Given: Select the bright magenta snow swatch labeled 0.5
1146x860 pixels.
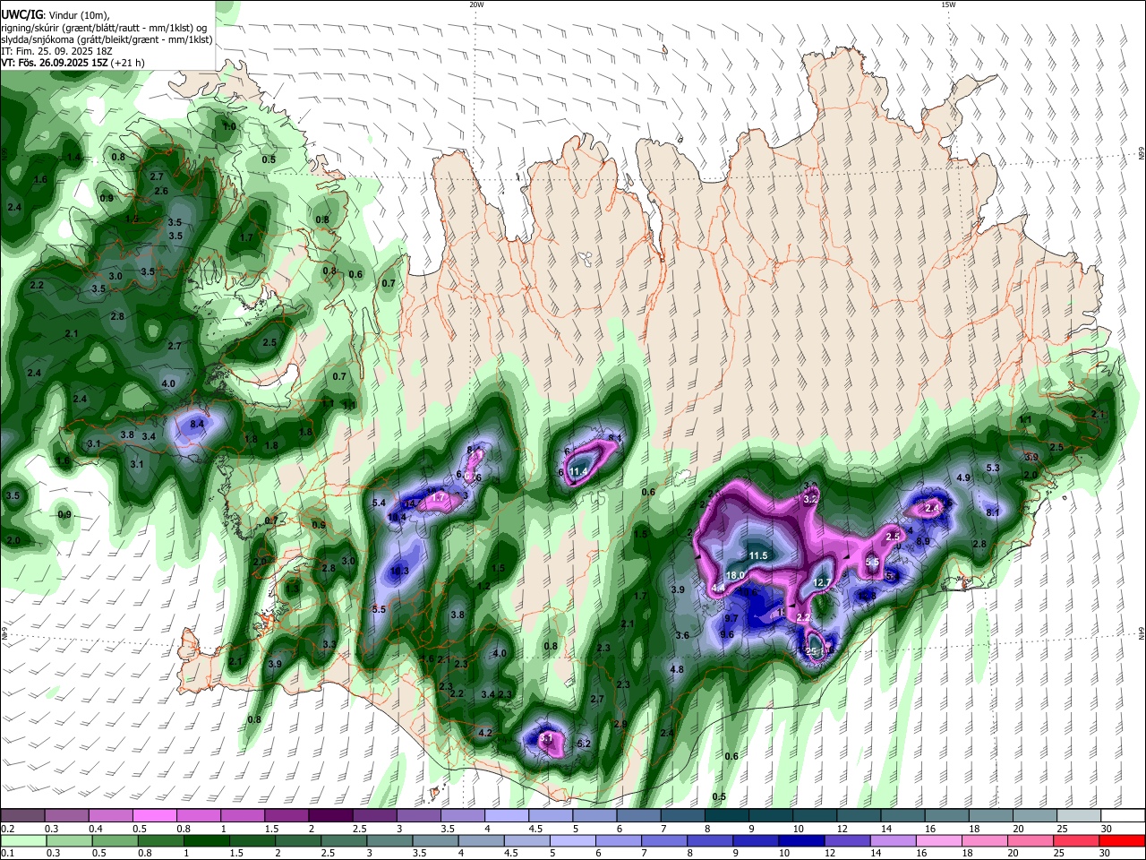Looking at the screenshot, I should click(x=154, y=815).
